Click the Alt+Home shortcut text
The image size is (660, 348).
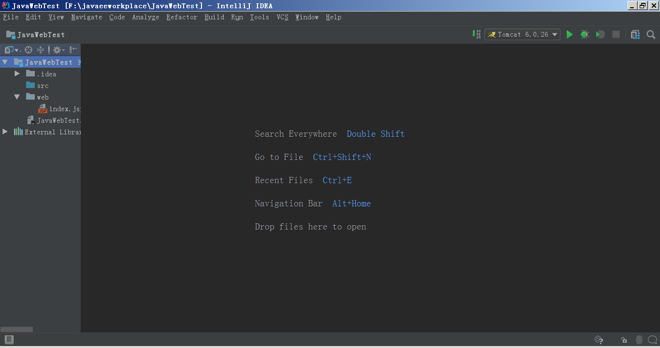[351, 203]
